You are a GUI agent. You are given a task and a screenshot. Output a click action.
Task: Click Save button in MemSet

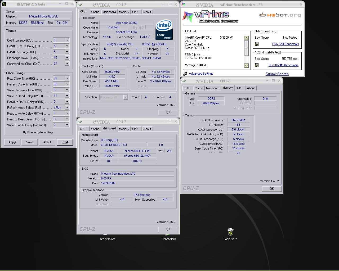(x=30, y=142)
